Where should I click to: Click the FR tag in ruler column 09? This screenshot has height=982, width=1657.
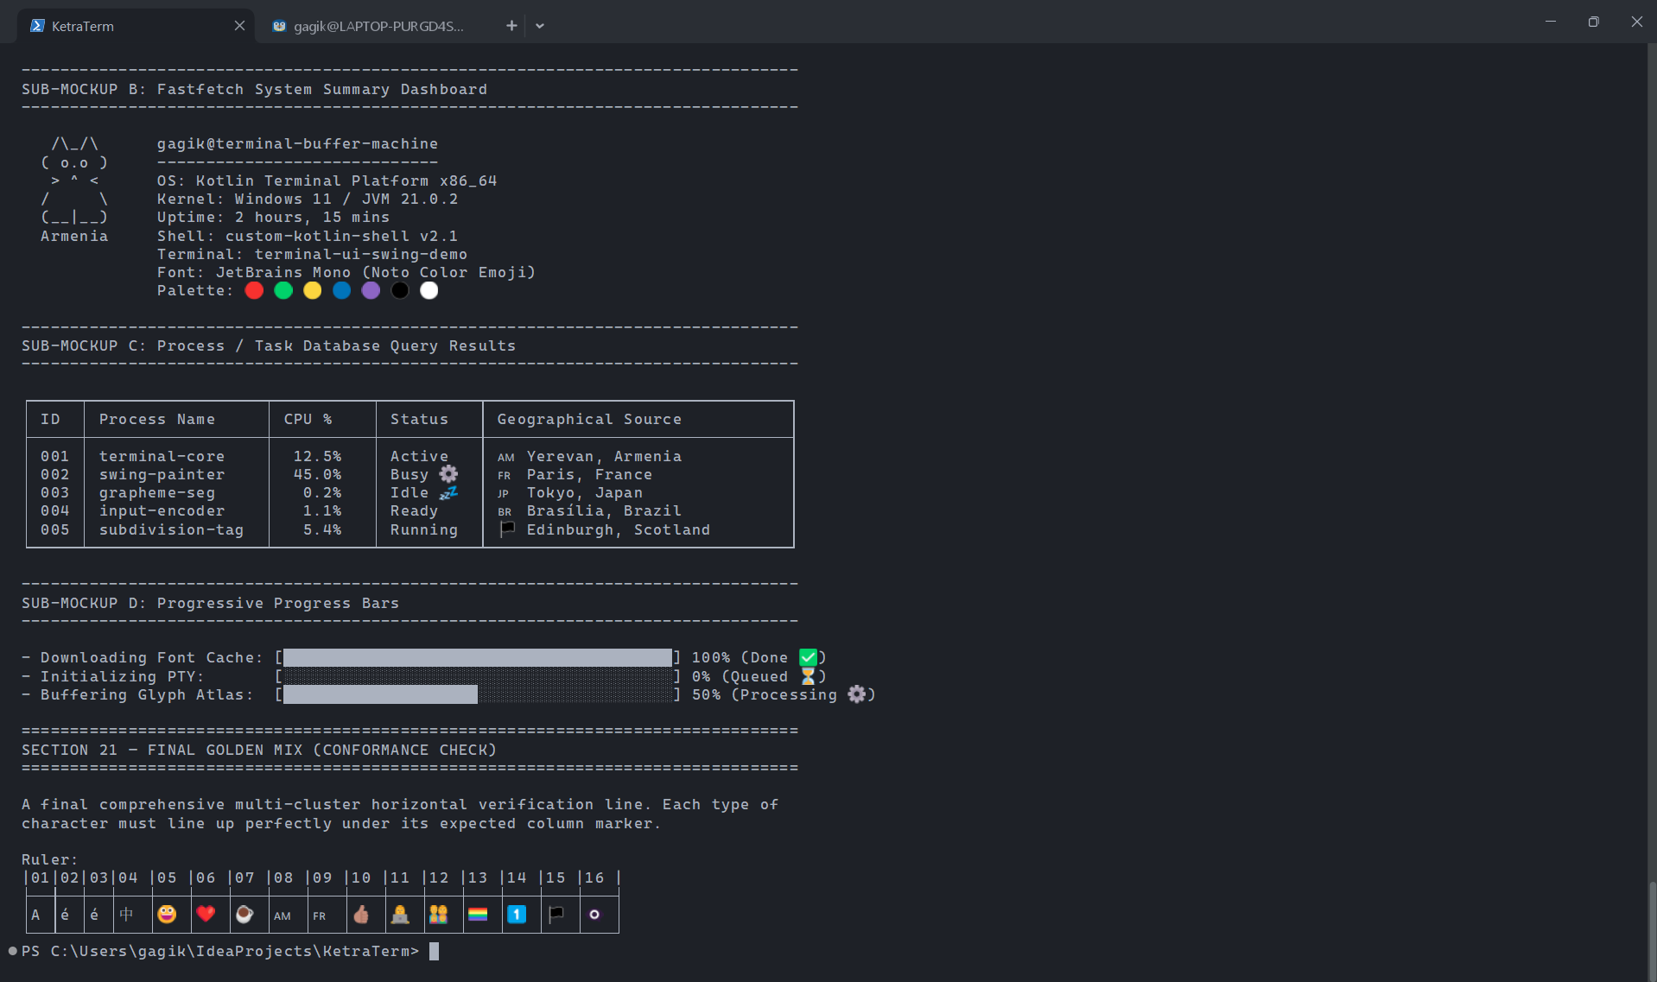tap(320, 916)
